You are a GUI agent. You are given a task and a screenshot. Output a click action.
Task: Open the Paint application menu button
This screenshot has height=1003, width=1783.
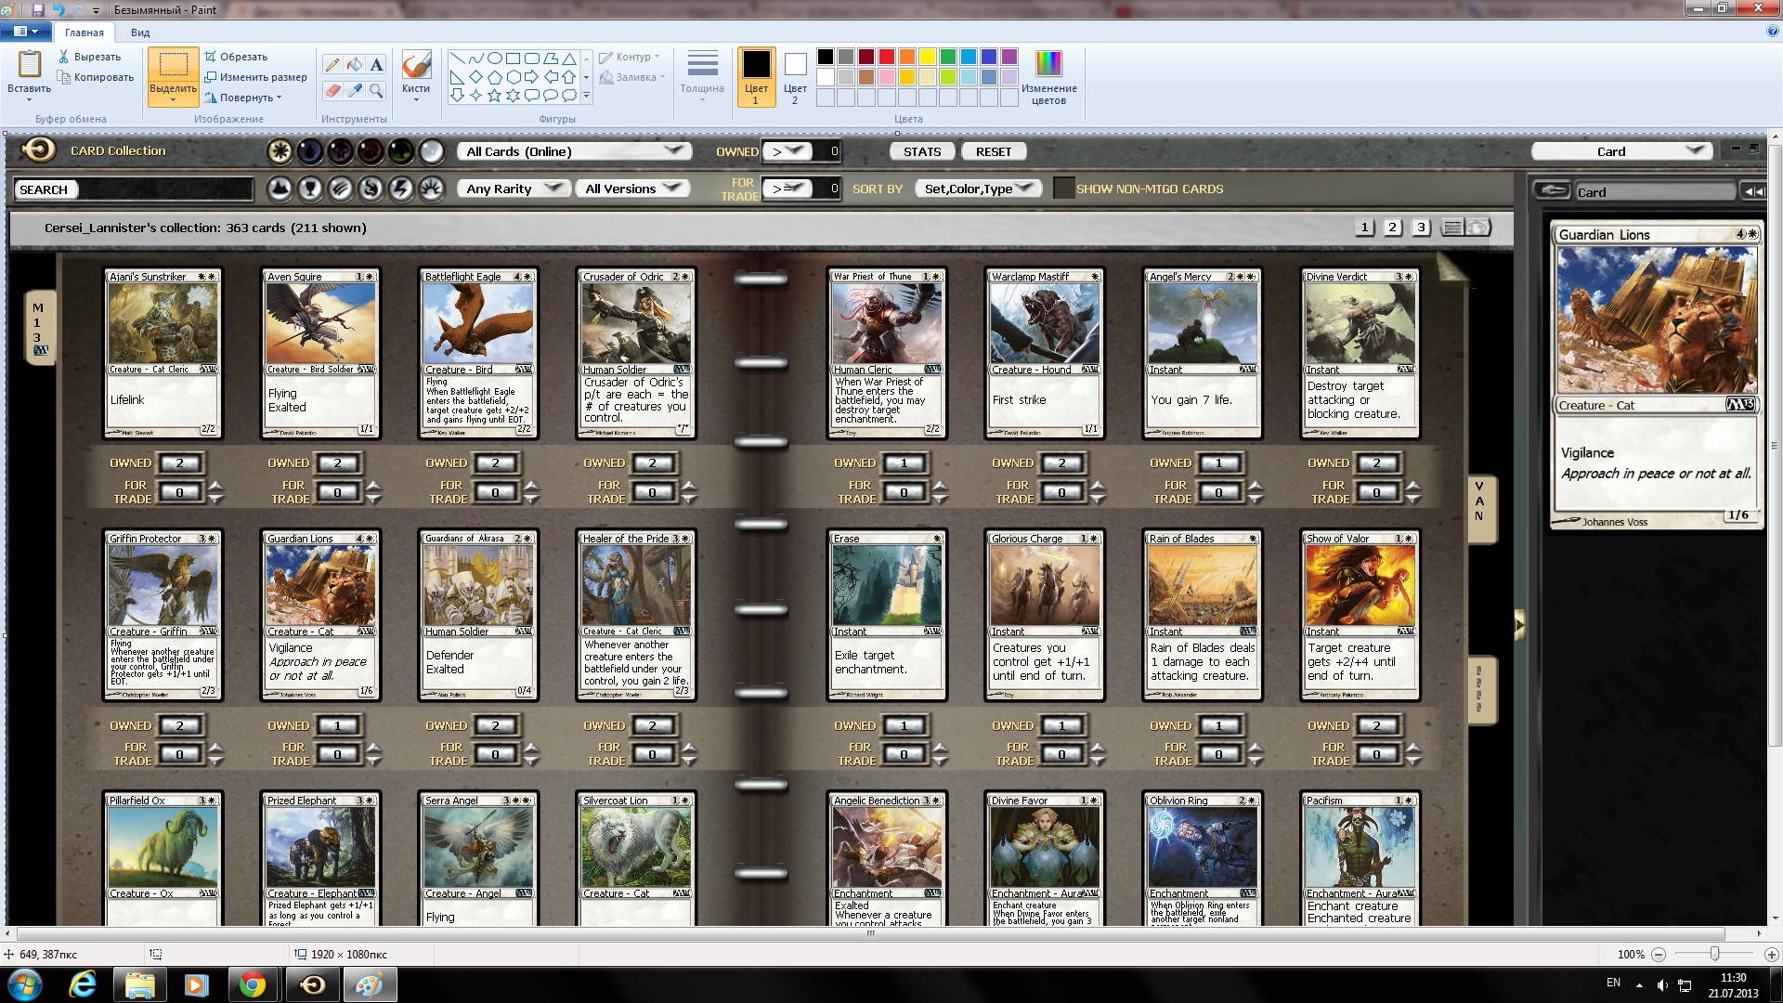[26, 32]
